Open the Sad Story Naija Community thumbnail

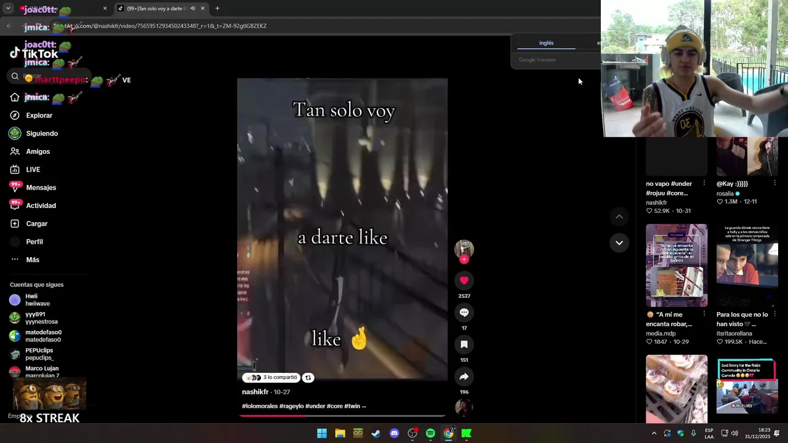click(747, 389)
